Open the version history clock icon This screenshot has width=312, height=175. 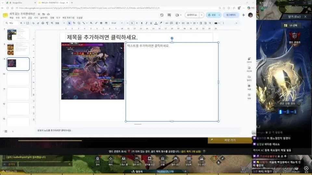[x=162, y=15]
